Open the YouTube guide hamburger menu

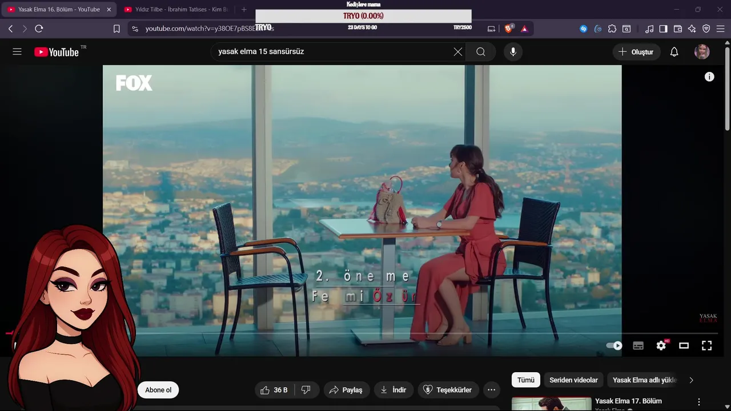(x=17, y=52)
